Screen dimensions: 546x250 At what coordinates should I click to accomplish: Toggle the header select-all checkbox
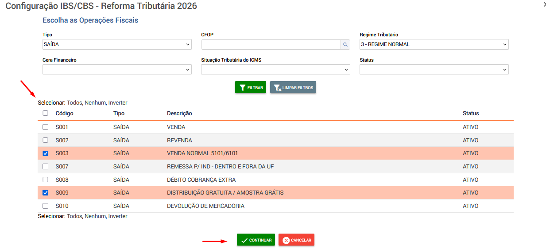click(x=45, y=113)
